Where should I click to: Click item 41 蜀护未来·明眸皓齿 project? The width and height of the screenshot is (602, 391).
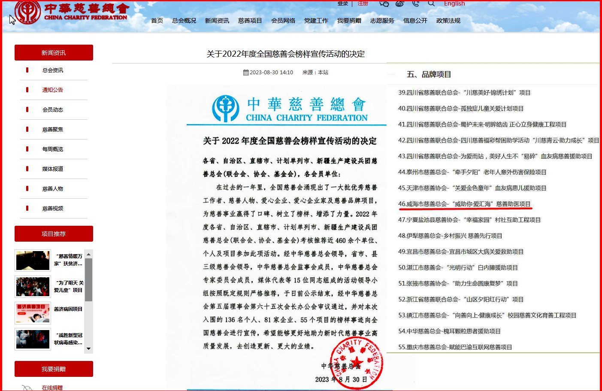point(482,124)
